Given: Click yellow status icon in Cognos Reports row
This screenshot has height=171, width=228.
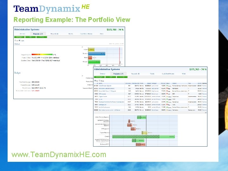Looking at the screenshot, I should pos(167,97).
